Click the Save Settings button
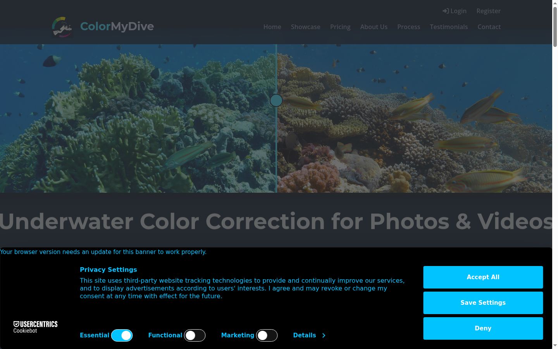 tap(483, 302)
